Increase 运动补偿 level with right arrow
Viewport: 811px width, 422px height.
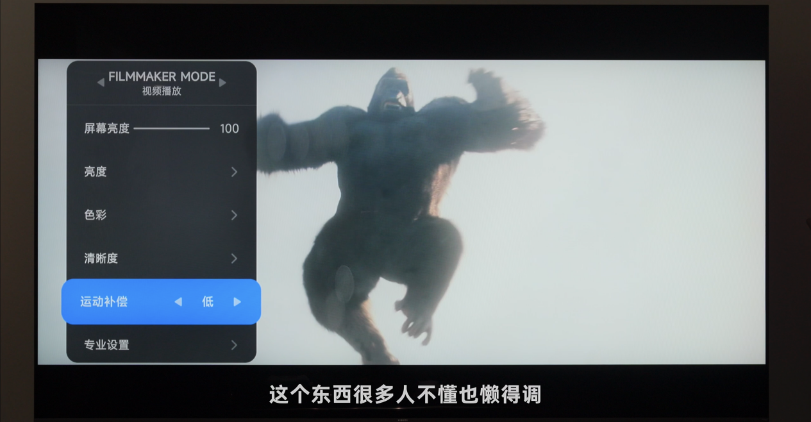(x=237, y=301)
